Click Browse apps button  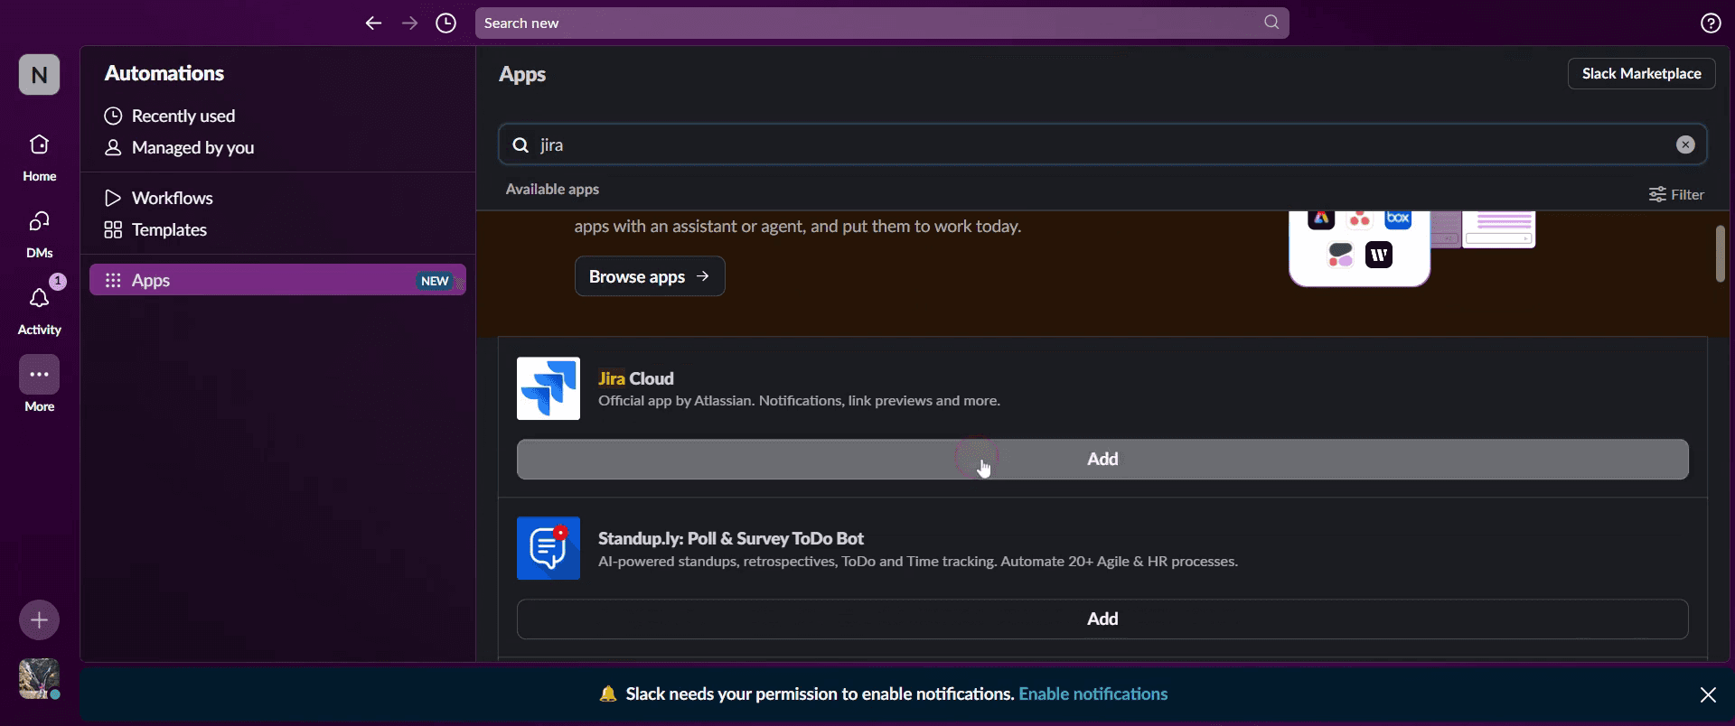pos(650,276)
